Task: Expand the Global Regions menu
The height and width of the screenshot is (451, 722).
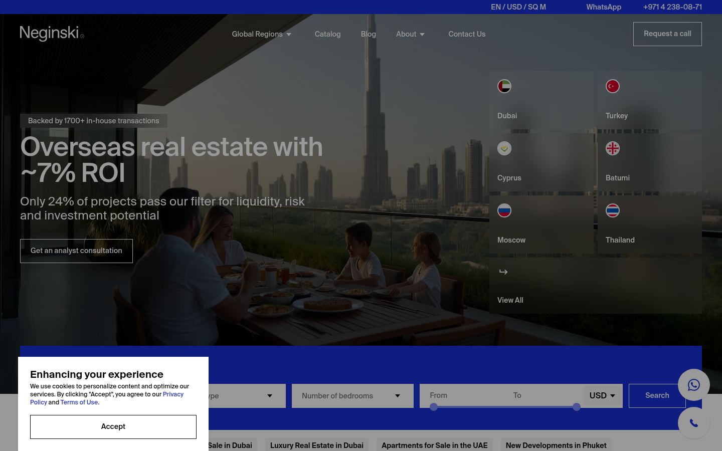Action: (x=262, y=34)
